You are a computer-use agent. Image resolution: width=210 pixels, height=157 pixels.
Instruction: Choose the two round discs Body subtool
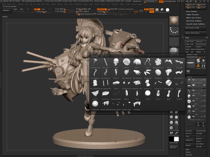click(x=116, y=83)
